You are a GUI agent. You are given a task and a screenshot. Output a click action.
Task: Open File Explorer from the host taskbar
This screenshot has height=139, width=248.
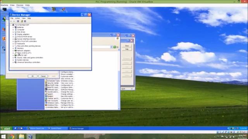click(x=21, y=136)
